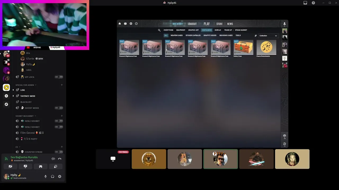The width and height of the screenshot is (339, 190).
Task: Select the ALL containers subfilter
Action: click(x=166, y=35)
